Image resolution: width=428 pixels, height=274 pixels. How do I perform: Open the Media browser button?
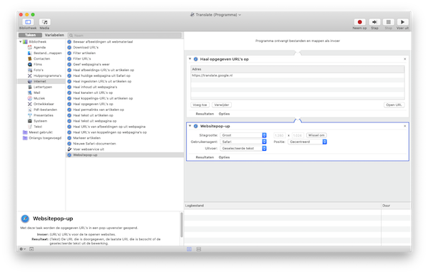(x=44, y=22)
